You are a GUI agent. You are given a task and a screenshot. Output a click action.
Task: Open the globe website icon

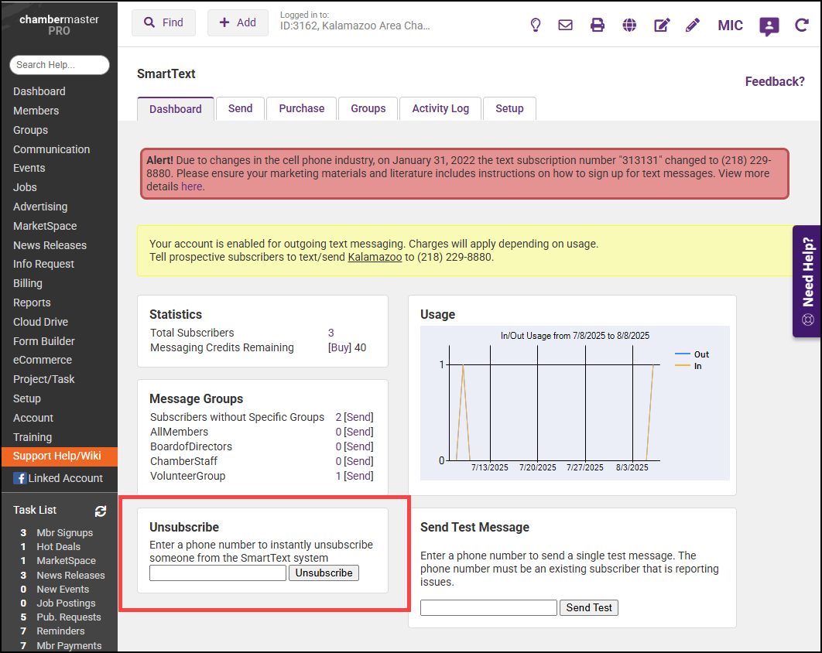pyautogui.click(x=629, y=25)
